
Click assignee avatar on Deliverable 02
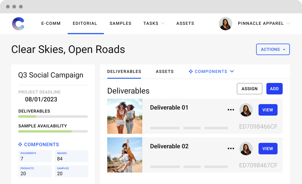coord(246,149)
